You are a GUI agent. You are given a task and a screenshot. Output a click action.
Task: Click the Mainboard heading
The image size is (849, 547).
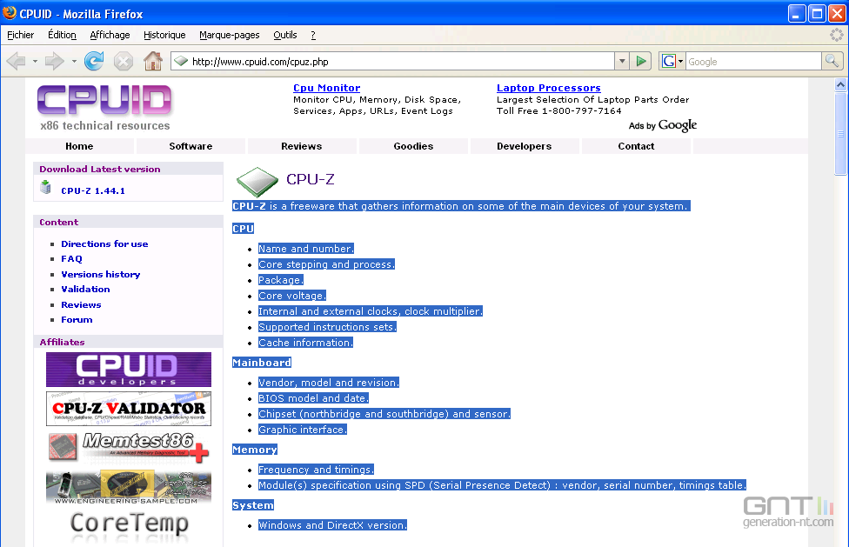click(x=262, y=363)
